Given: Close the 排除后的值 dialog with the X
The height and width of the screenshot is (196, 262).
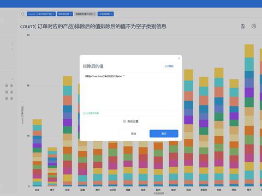Looking at the screenshot, I should tap(179, 58).
